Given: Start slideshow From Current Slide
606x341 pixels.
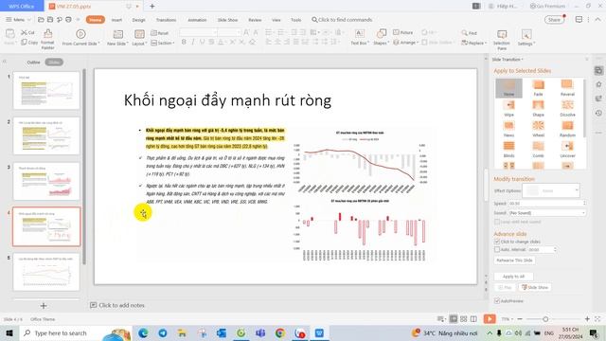Looking at the screenshot, I should click(80, 38).
